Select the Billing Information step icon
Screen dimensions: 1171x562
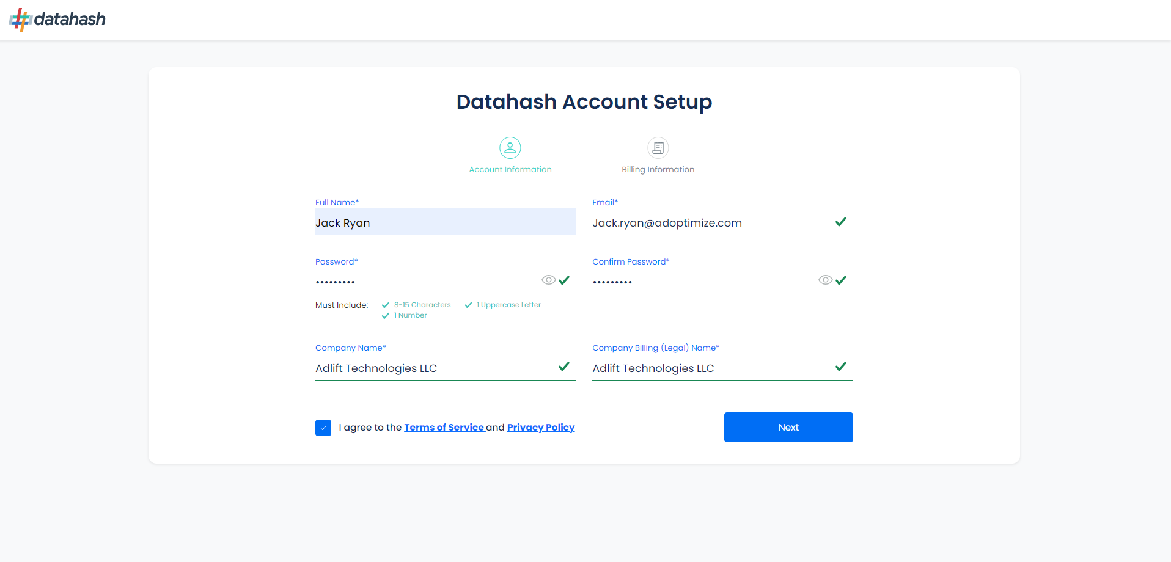click(658, 148)
